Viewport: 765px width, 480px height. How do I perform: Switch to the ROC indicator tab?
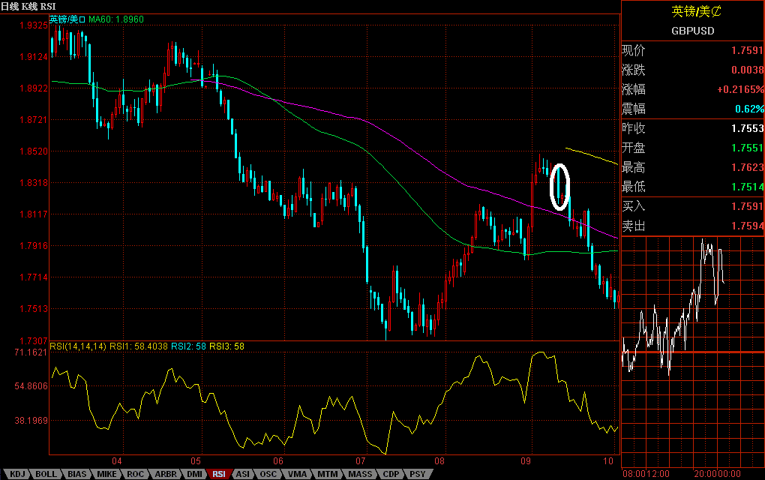click(x=136, y=474)
